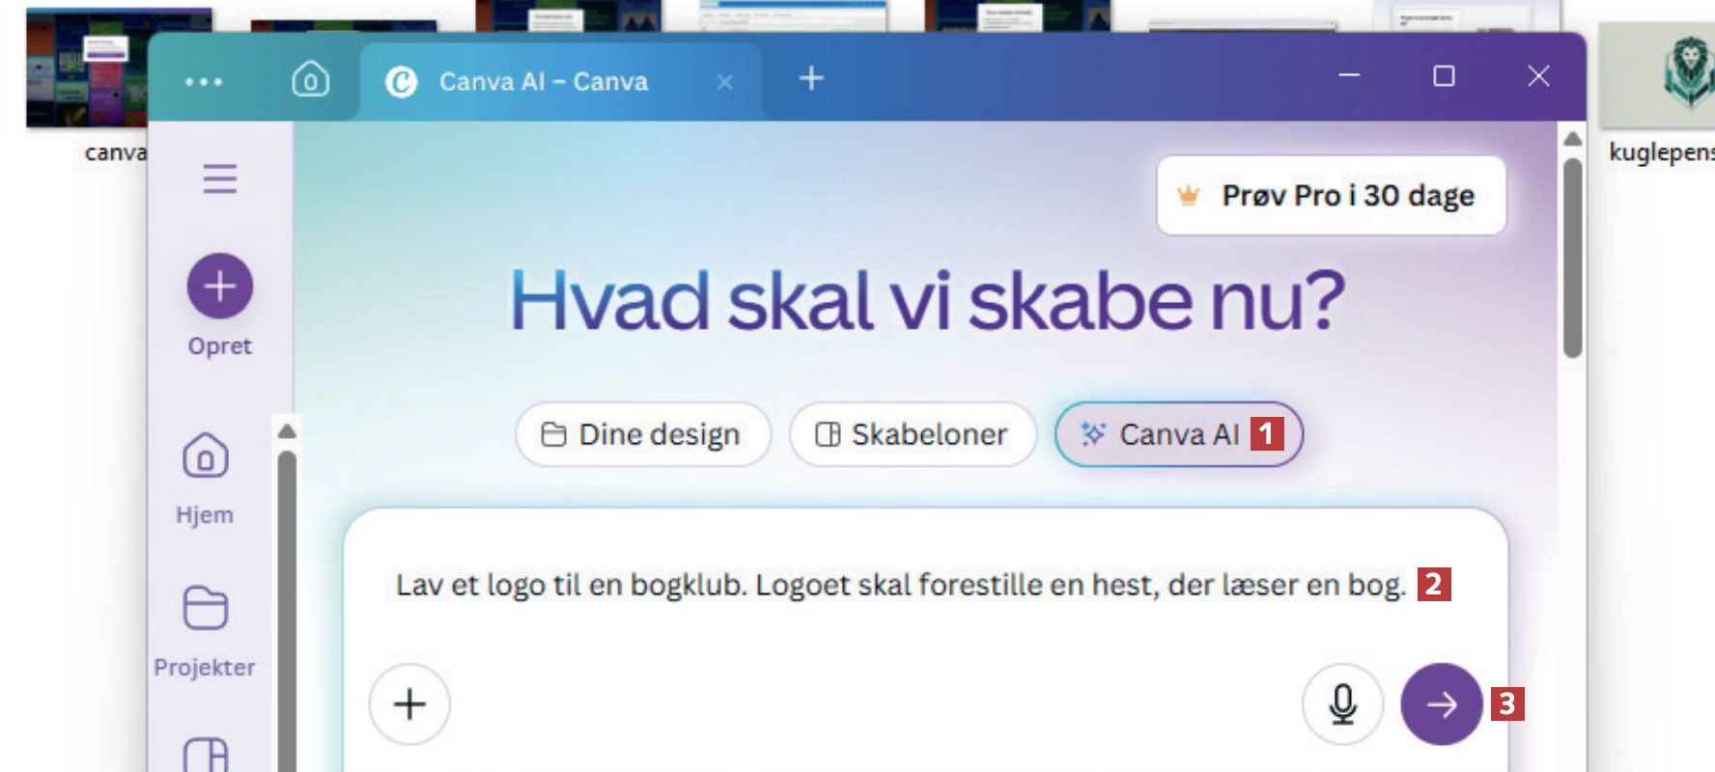Start voice input with microphone button

point(1342,704)
